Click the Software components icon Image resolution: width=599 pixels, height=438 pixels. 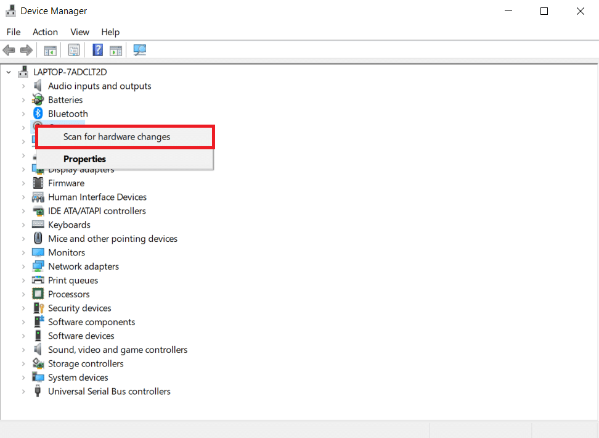[x=39, y=321]
